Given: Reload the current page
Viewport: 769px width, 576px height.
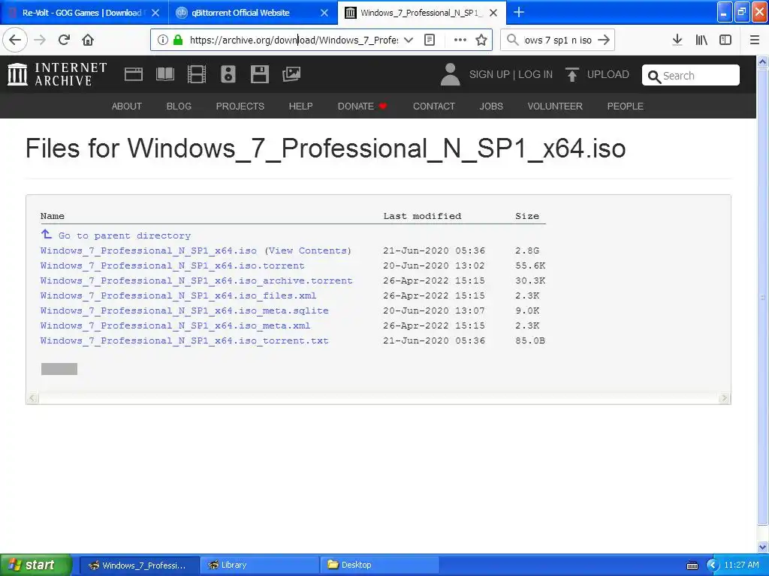Looking at the screenshot, I should [64, 40].
